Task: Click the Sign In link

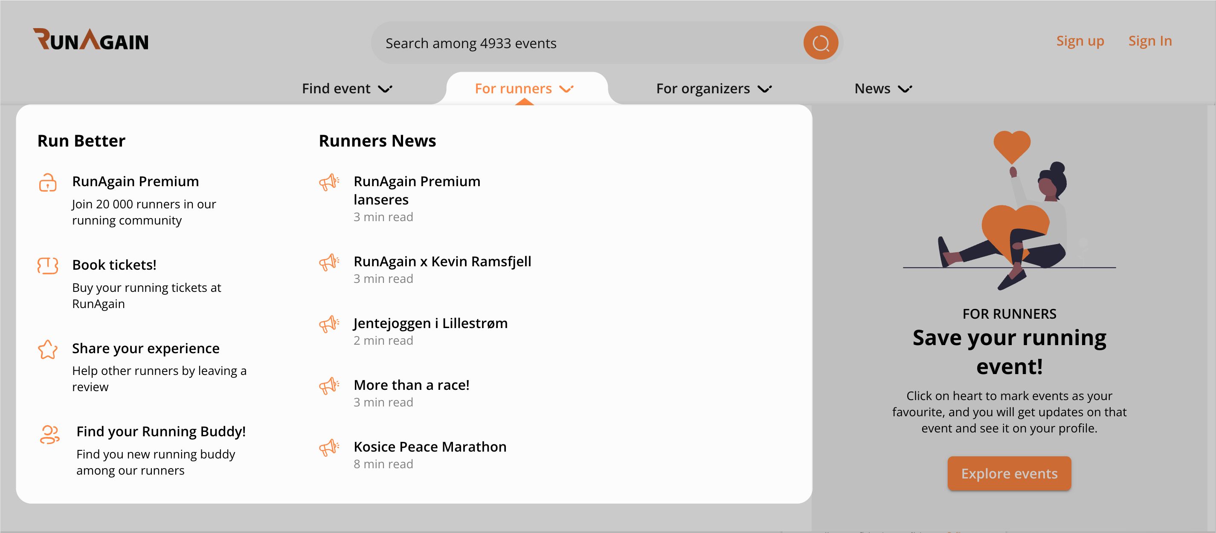Action: [1150, 41]
